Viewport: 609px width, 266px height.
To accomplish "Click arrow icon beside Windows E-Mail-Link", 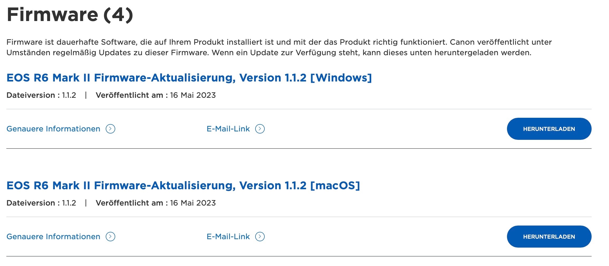I will [260, 129].
